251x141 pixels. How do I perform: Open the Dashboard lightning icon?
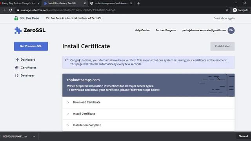click(x=17, y=60)
